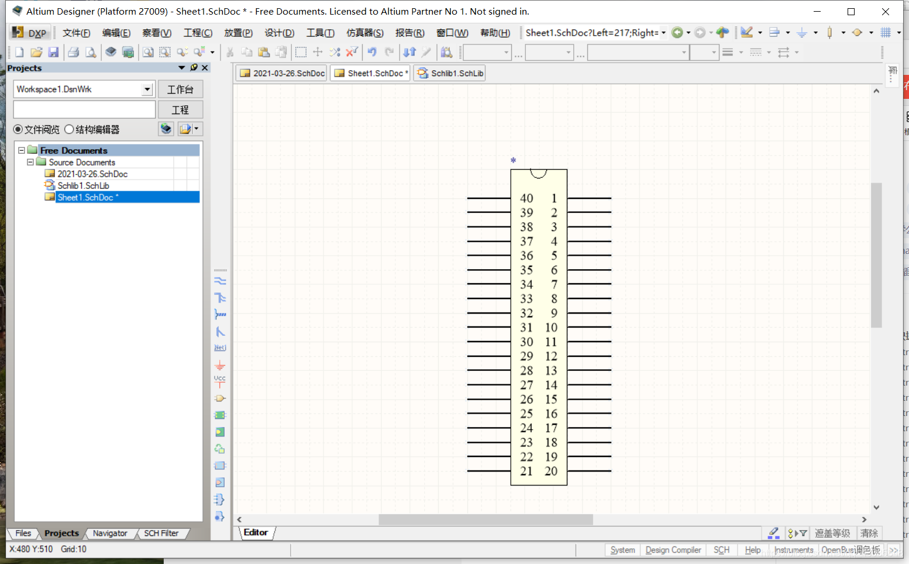
Task: Open a document via the folder icon
Action: click(x=36, y=52)
